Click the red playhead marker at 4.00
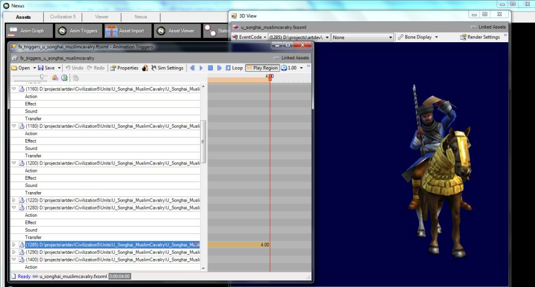 [x=270, y=77]
